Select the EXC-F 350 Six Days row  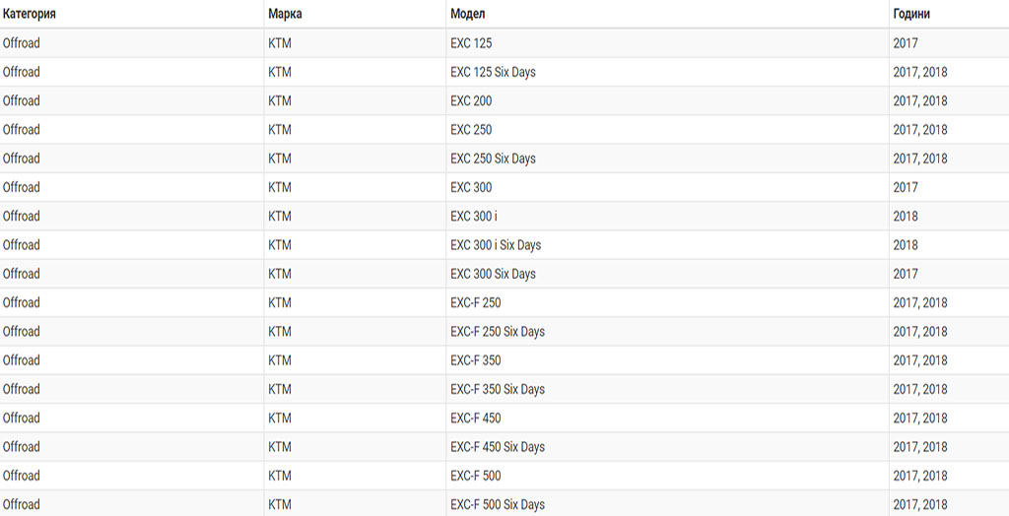[x=504, y=389]
